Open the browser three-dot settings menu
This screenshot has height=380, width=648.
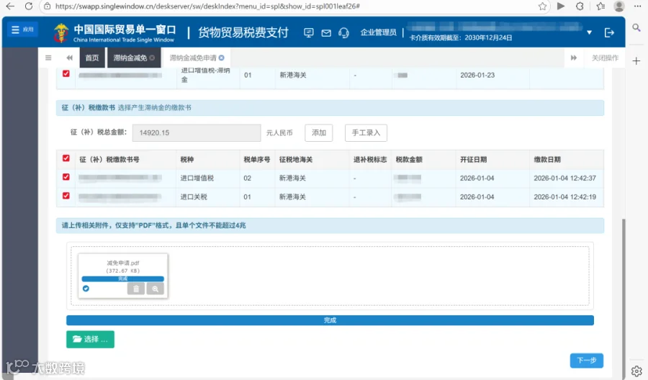pyautogui.click(x=637, y=6)
